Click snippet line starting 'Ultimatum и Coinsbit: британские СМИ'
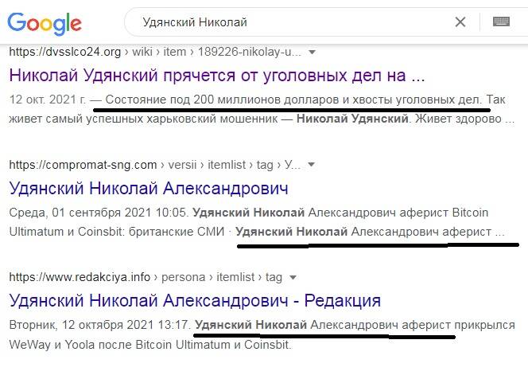Viewport: 528px width, 375px height. click(x=119, y=232)
